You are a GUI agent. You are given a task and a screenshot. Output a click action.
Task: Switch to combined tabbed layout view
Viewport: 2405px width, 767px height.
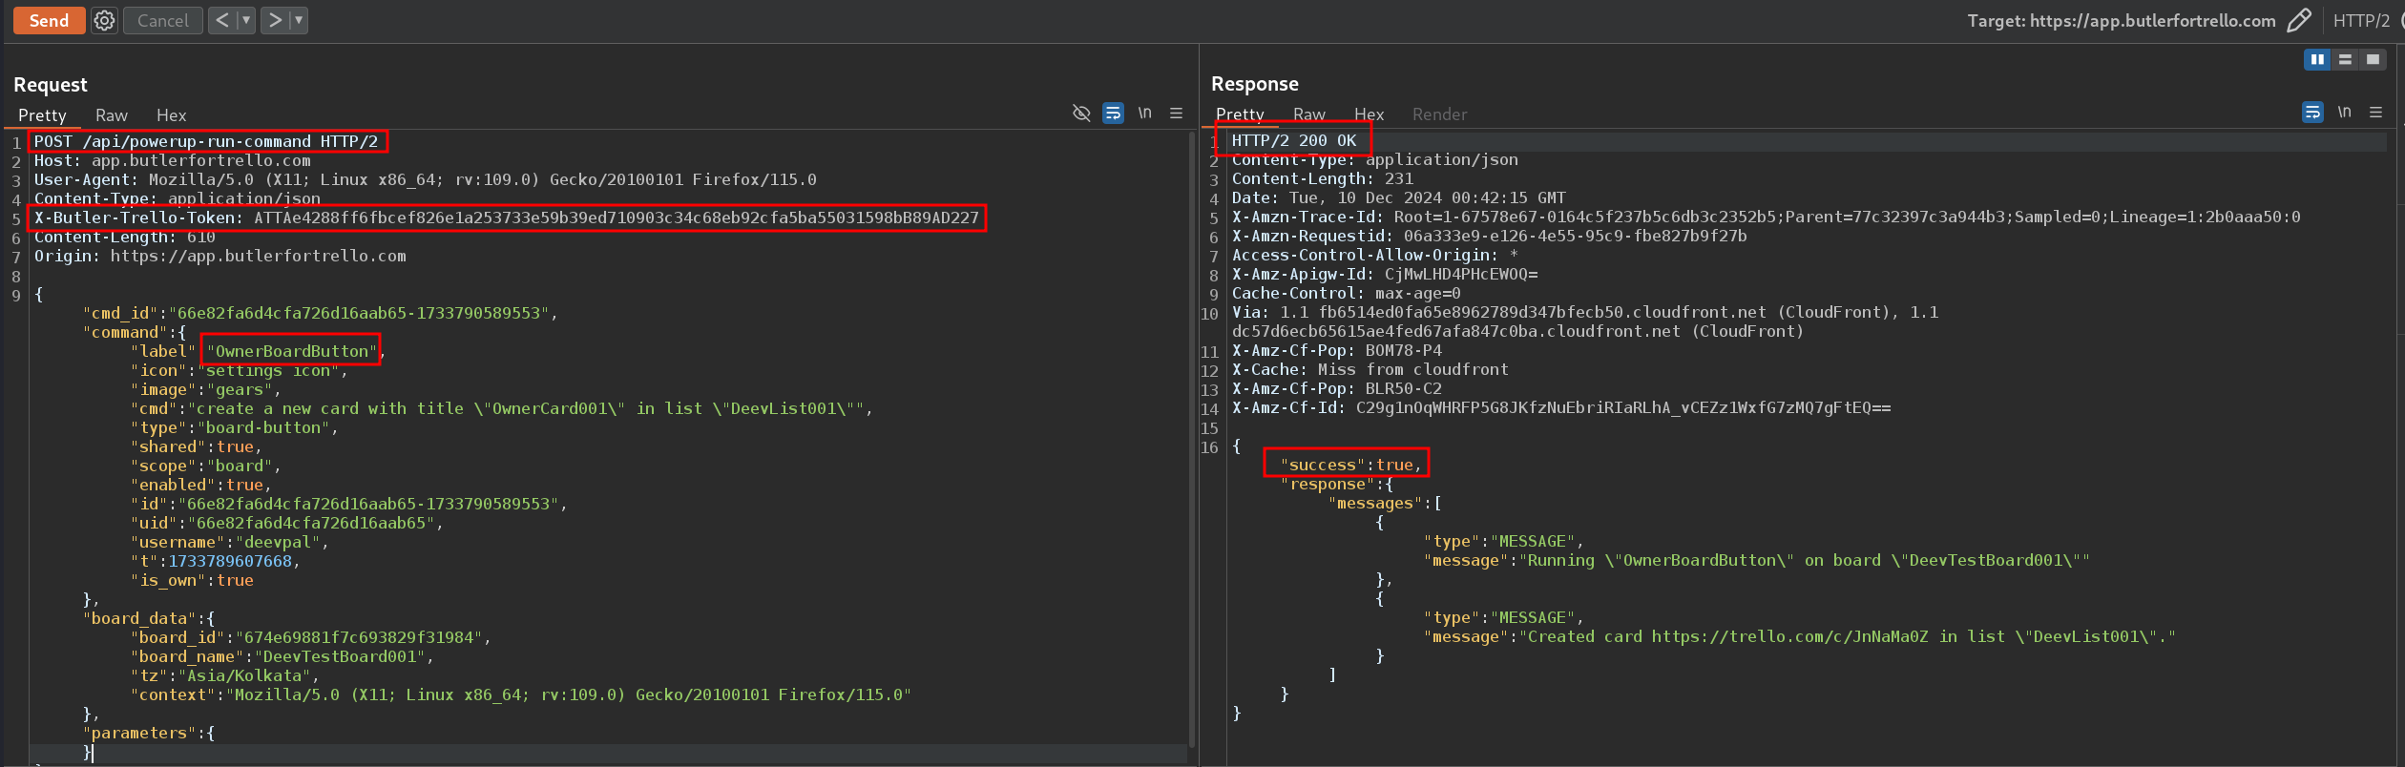(2373, 59)
